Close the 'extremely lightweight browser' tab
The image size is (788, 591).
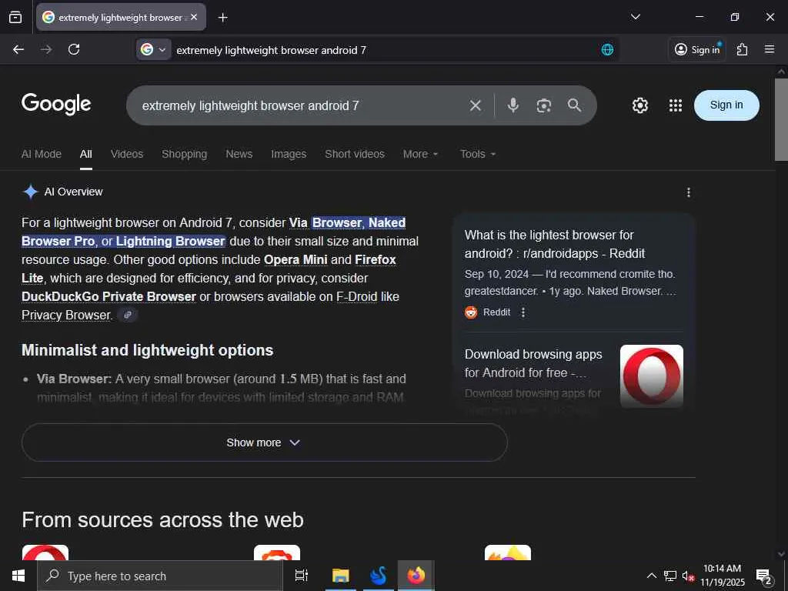click(x=194, y=17)
